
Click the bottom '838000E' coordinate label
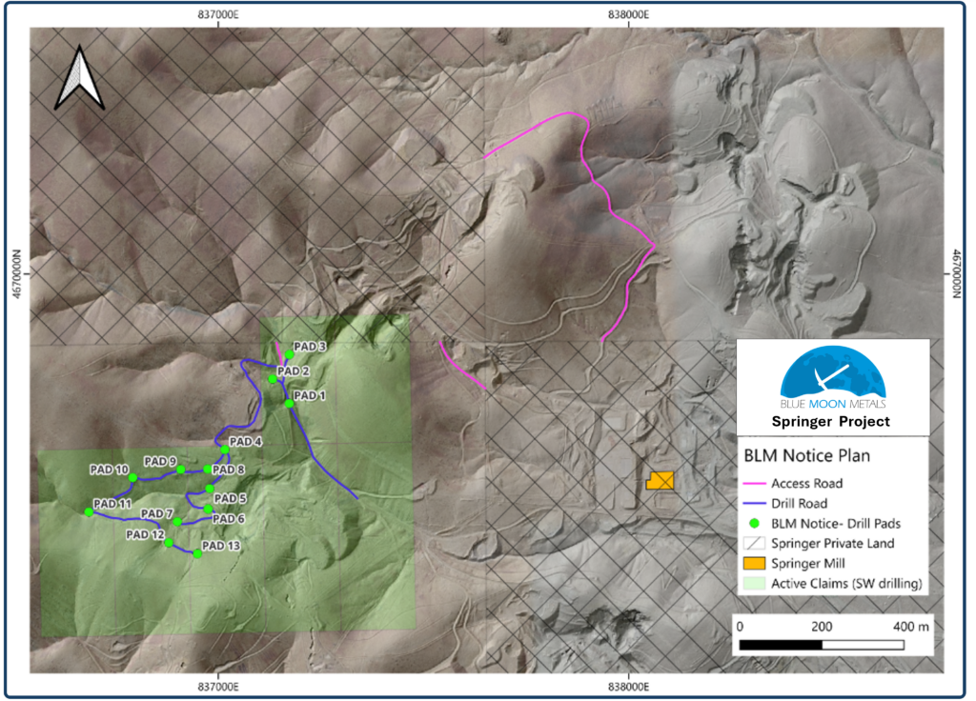pyautogui.click(x=628, y=687)
